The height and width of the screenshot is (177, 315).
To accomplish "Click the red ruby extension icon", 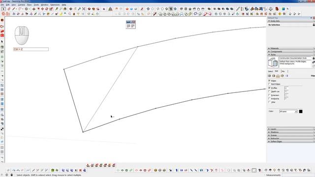I will point(277,9).
